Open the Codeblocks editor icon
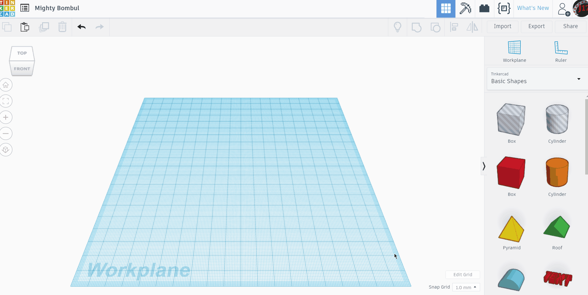588x295 pixels. tap(504, 8)
